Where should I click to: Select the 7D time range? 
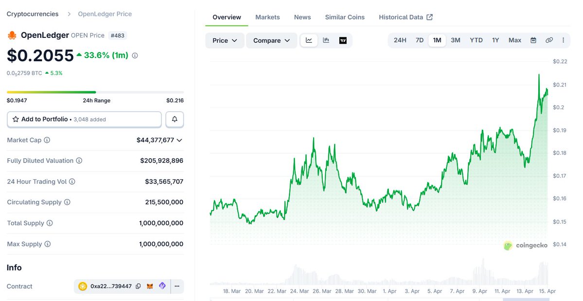point(420,40)
